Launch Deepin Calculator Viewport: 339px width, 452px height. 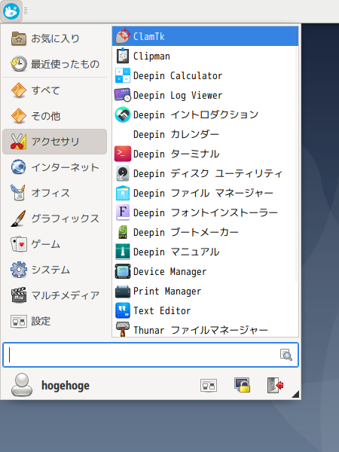[205, 75]
